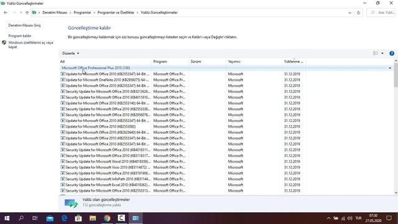
Task: Open the volume control in tray
Action: pyautogui.click(x=349, y=218)
